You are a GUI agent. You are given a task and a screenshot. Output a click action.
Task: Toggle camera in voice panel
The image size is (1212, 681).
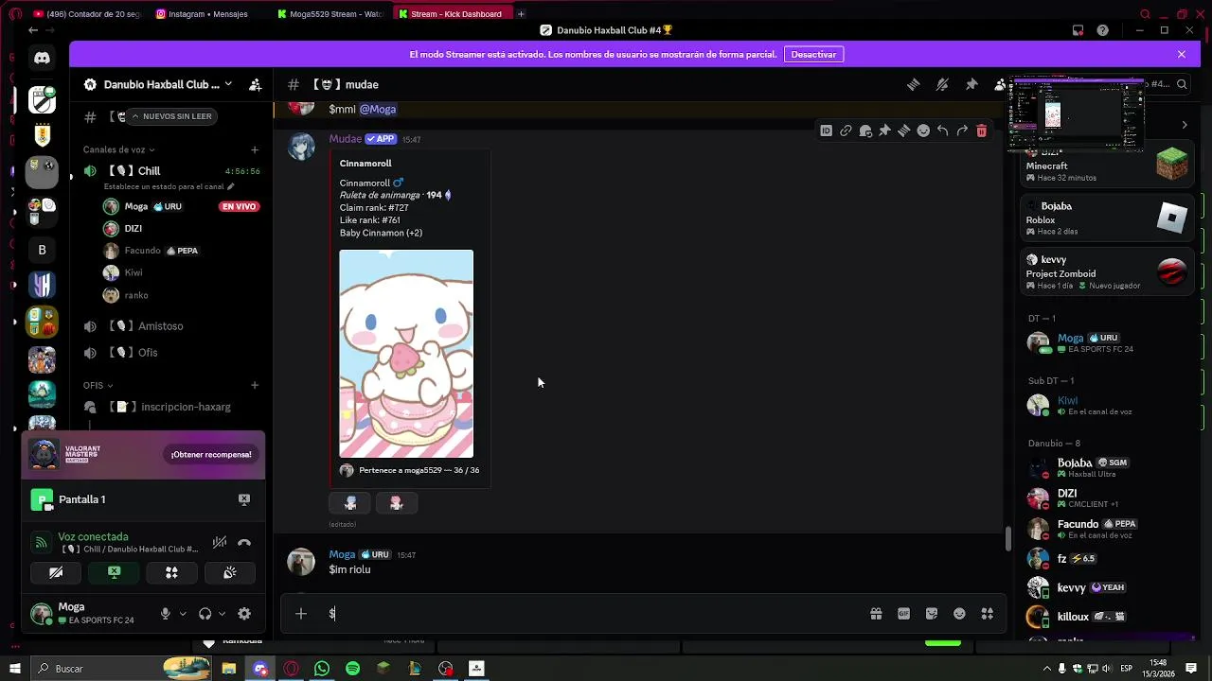click(56, 572)
